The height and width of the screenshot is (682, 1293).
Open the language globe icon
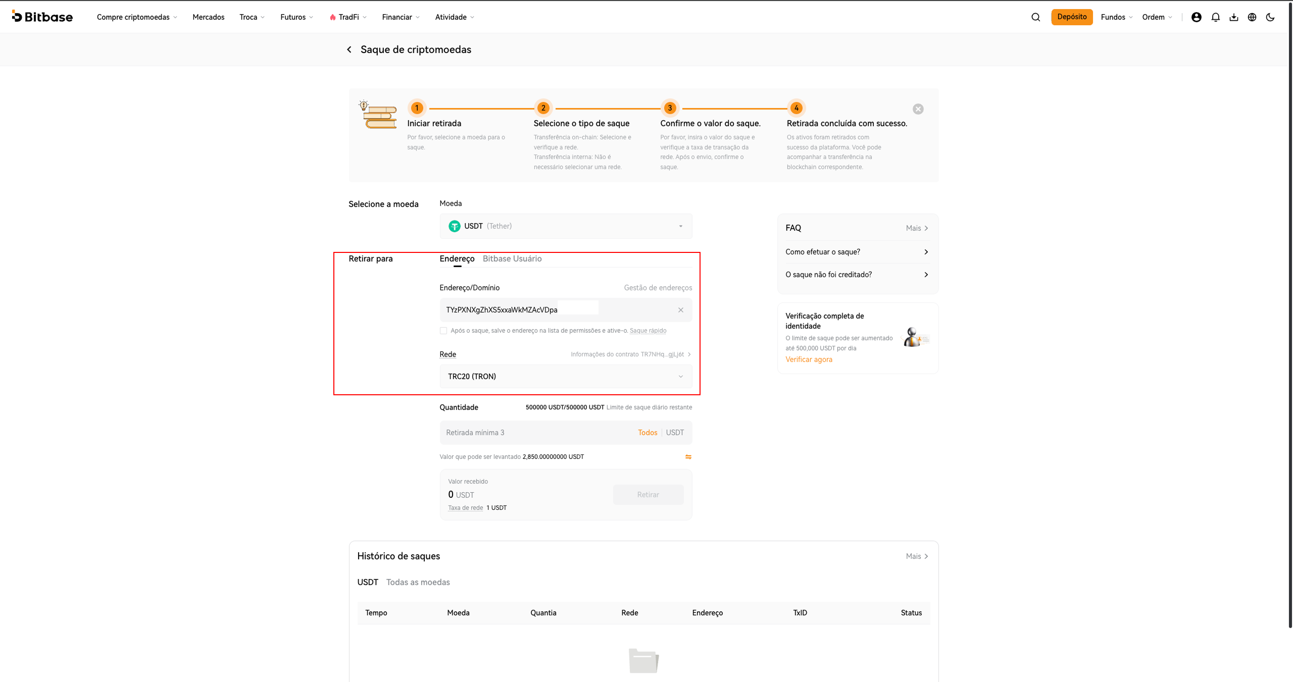(x=1252, y=17)
